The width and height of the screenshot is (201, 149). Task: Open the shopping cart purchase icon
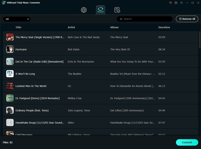[x=170, y=3]
